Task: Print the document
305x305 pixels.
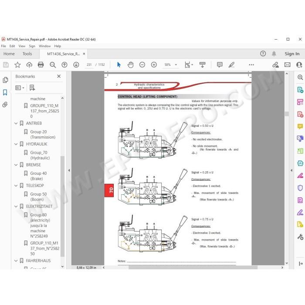Action: click(41, 64)
